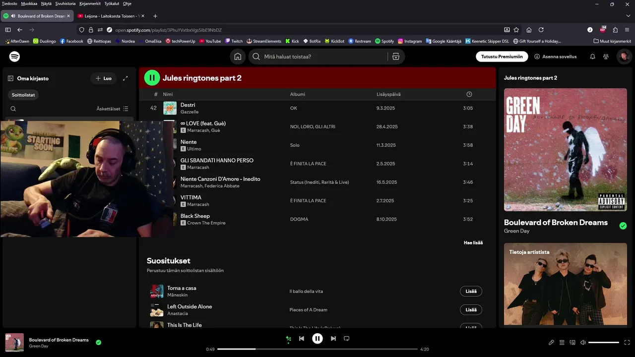The width and height of the screenshot is (635, 357).
Task: Skip to the next track
Action: [333, 339]
